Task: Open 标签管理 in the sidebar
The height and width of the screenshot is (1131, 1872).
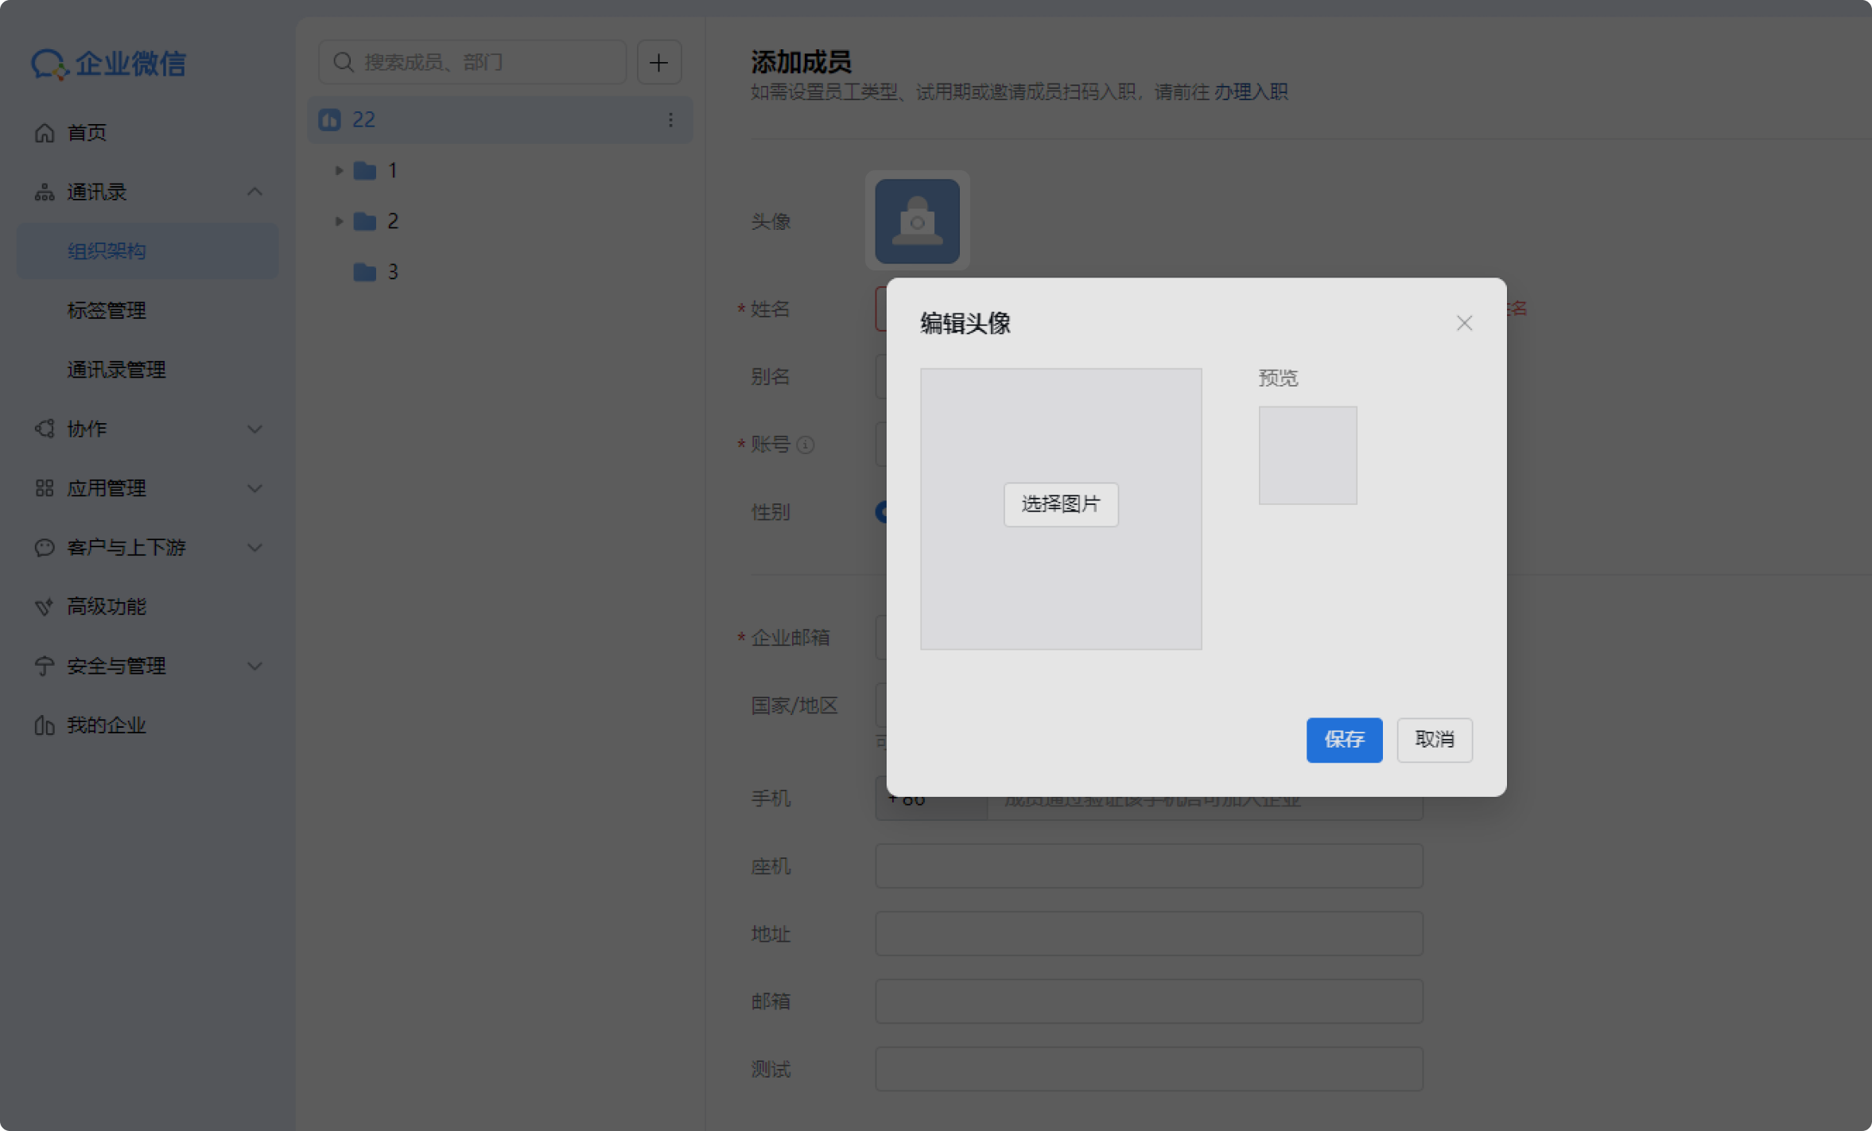Action: (x=148, y=310)
